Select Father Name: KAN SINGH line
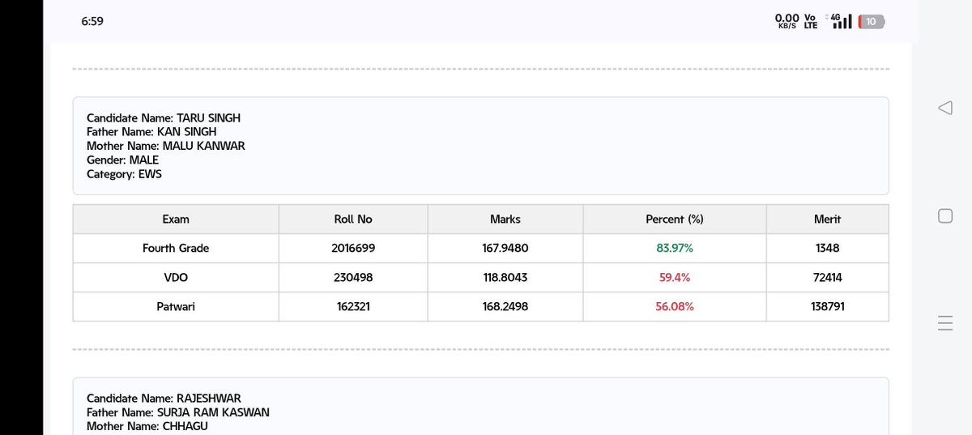The image size is (972, 435). coord(151,132)
